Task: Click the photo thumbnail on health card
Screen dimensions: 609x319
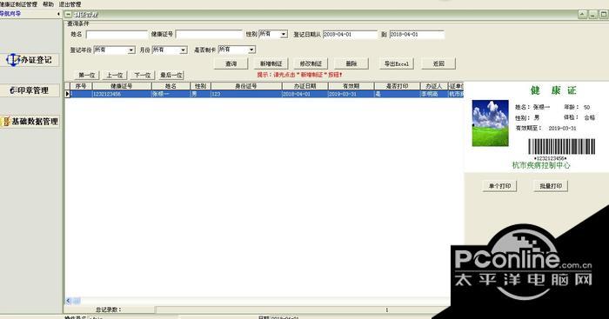Action: point(490,123)
